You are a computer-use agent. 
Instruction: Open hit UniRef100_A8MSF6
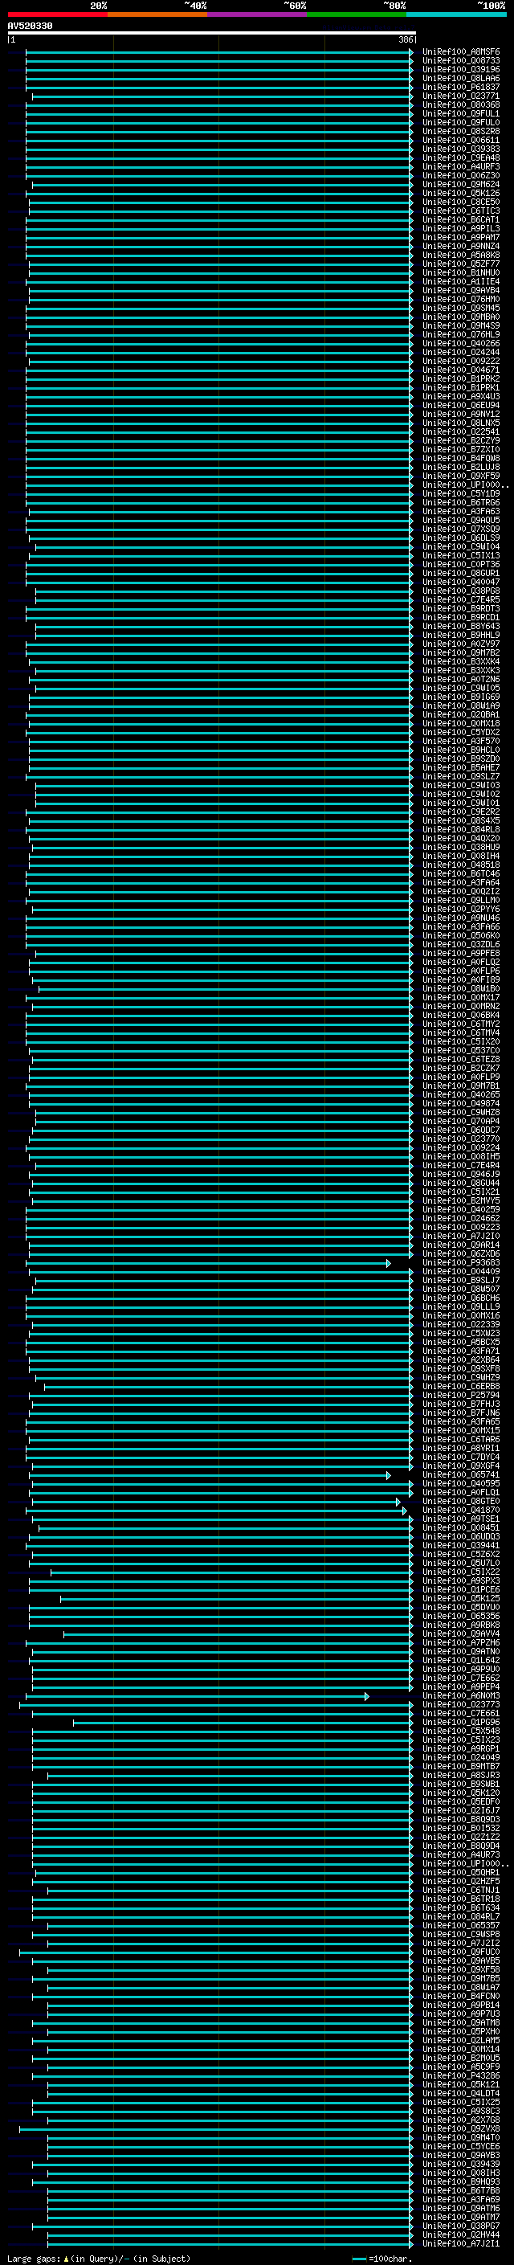point(461,52)
